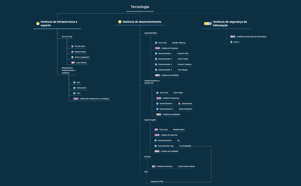Click the yellow person icon beside Gerência de desenvolvimento
The width and height of the screenshot is (301, 186).
pyautogui.click(x=120, y=22)
